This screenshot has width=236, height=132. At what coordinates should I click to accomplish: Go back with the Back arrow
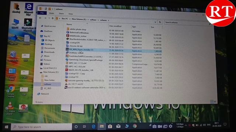pyautogui.click(x=40, y=18)
